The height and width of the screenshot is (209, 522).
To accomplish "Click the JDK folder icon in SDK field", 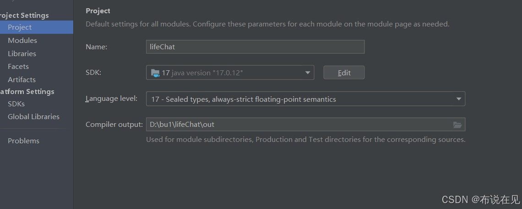I will click(155, 73).
